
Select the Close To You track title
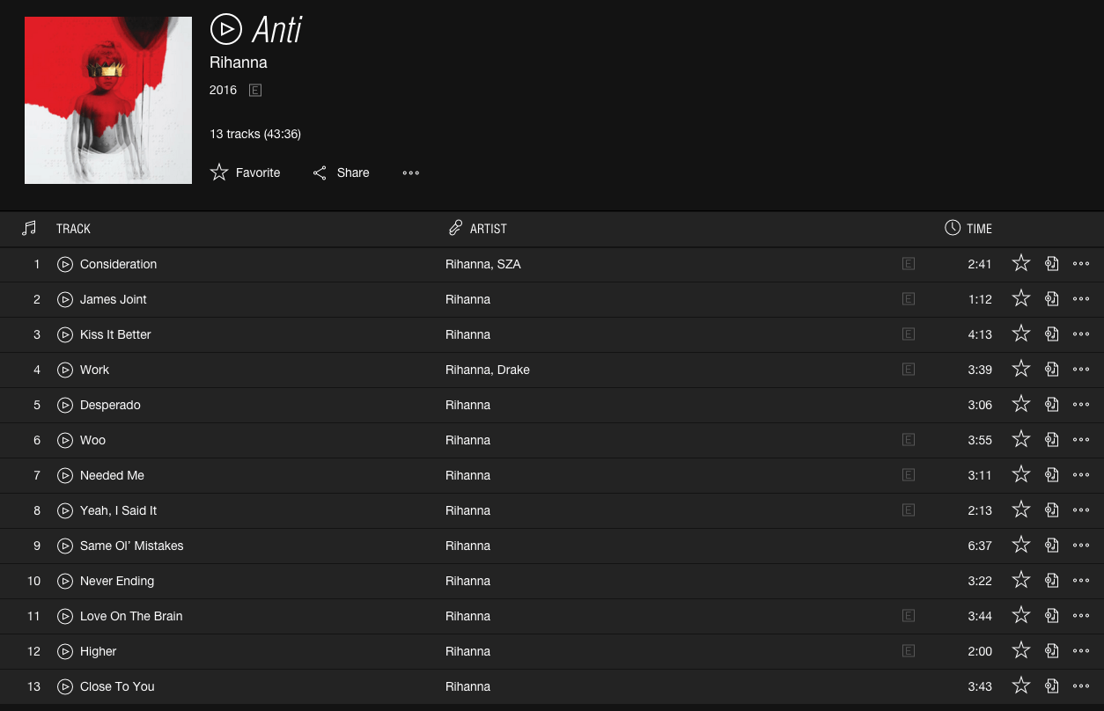117,686
